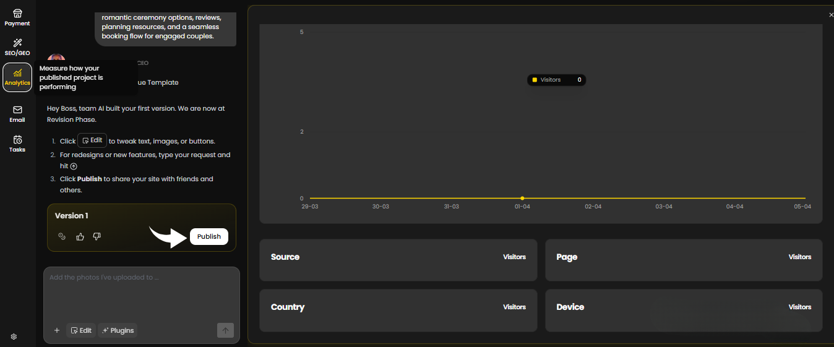Open the Email sidebar section
This screenshot has height=347, width=834.
click(x=17, y=114)
